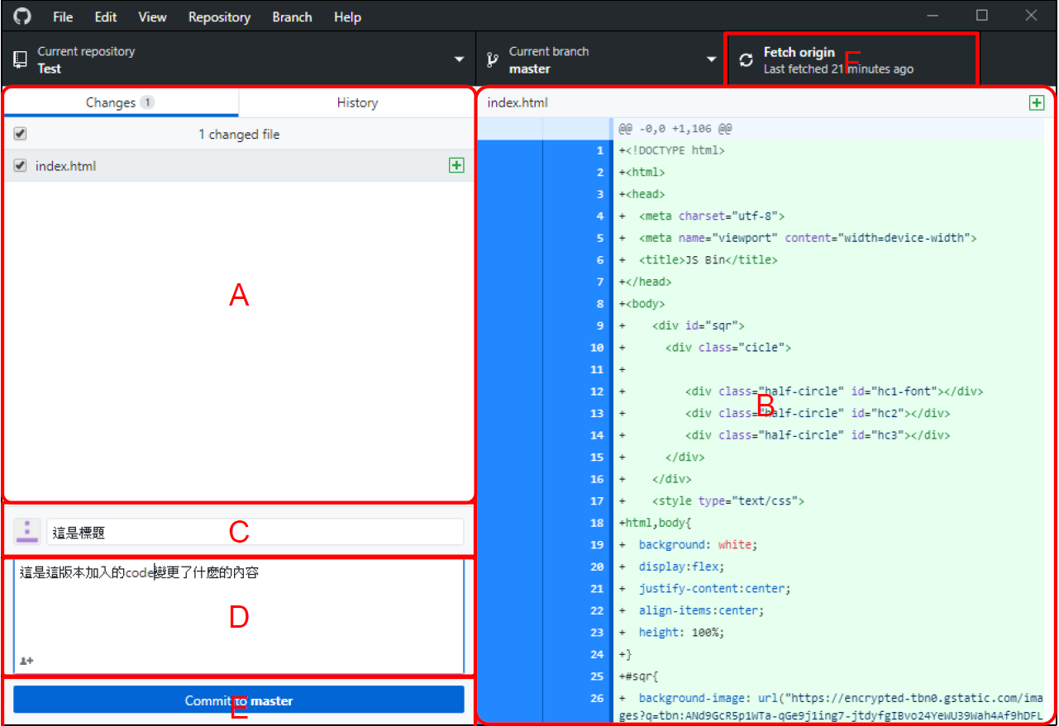The width and height of the screenshot is (1059, 726).
Task: Switch to the Changes tab
Action: point(121,102)
